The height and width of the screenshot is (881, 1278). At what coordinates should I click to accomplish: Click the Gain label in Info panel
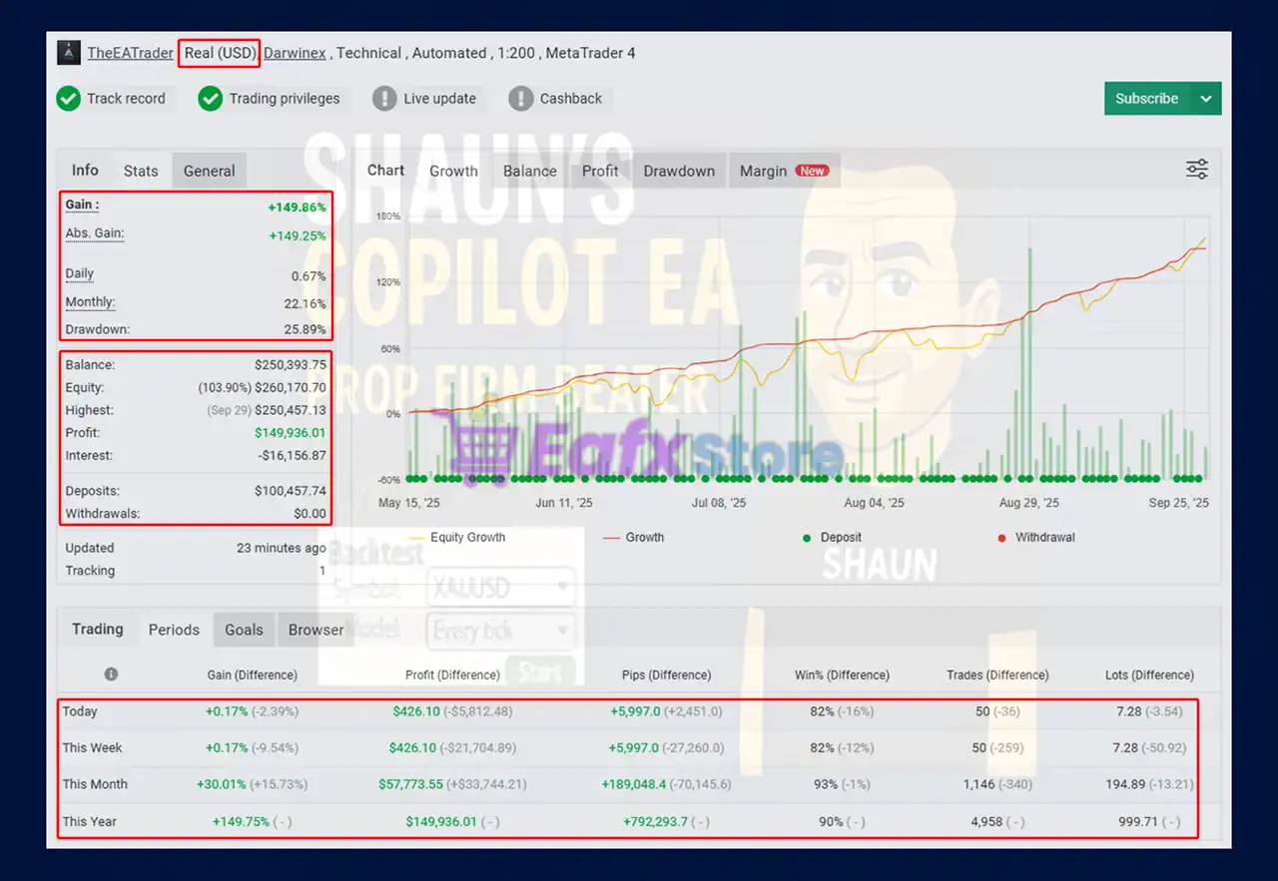pyautogui.click(x=82, y=205)
